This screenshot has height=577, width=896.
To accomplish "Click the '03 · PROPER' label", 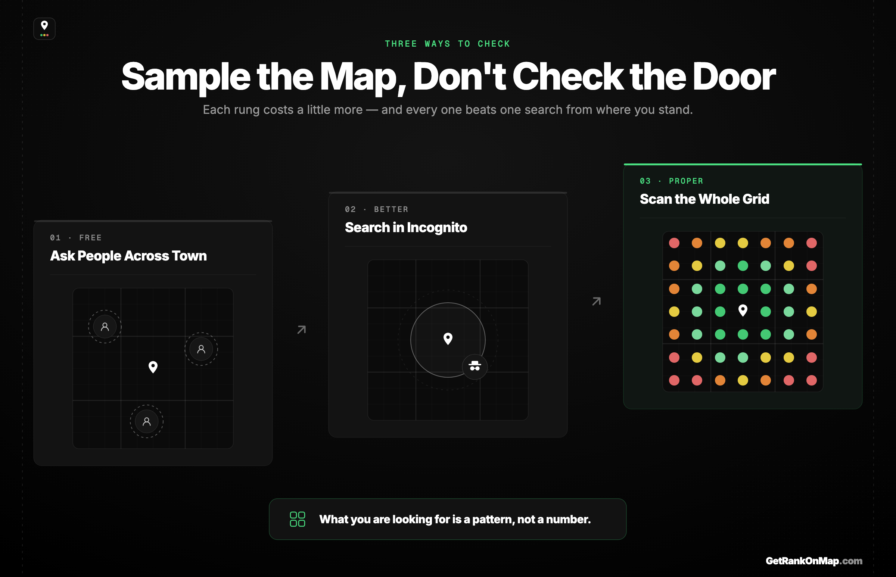I will coord(672,181).
